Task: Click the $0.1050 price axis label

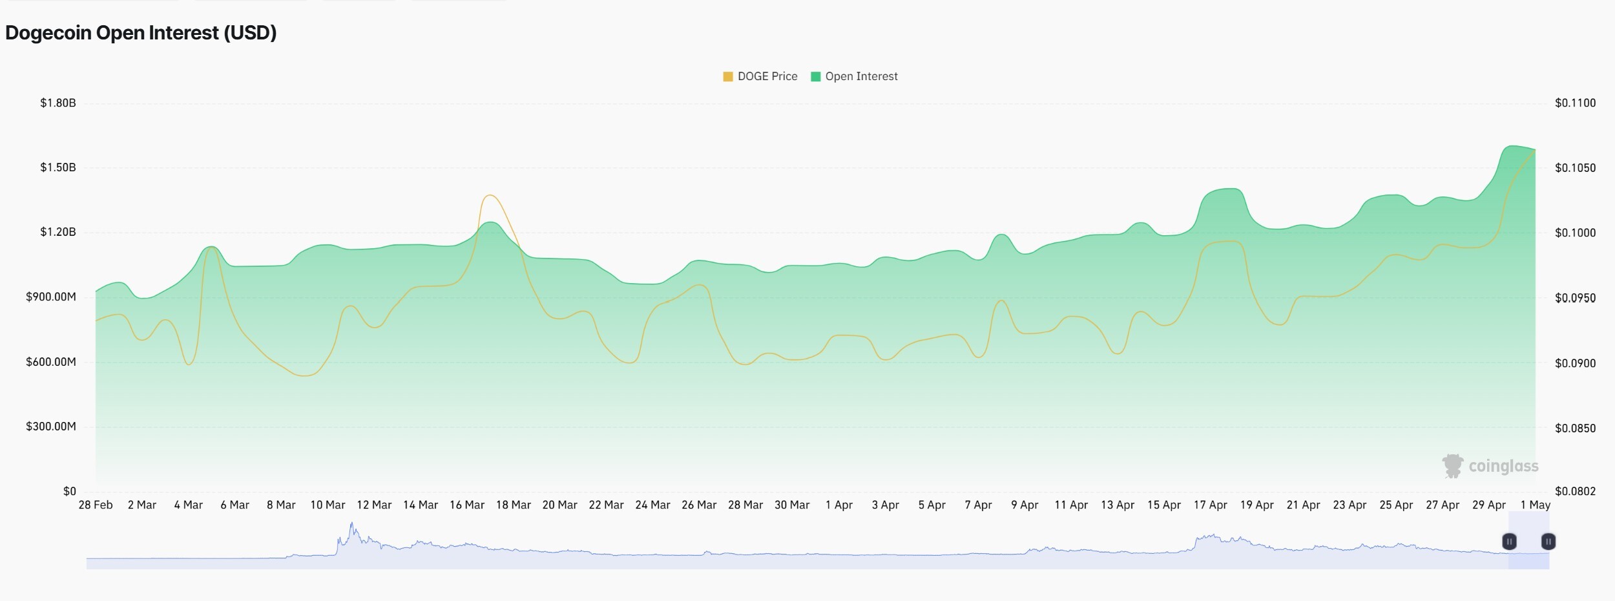Action: click(x=1575, y=168)
